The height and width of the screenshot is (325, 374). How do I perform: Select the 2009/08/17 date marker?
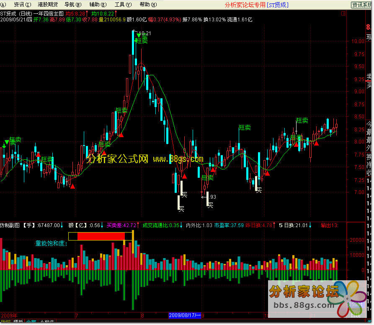tap(185, 315)
